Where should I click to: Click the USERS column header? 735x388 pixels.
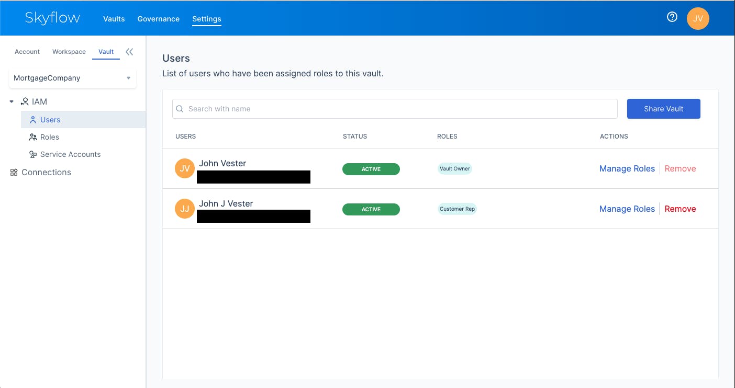(x=186, y=136)
